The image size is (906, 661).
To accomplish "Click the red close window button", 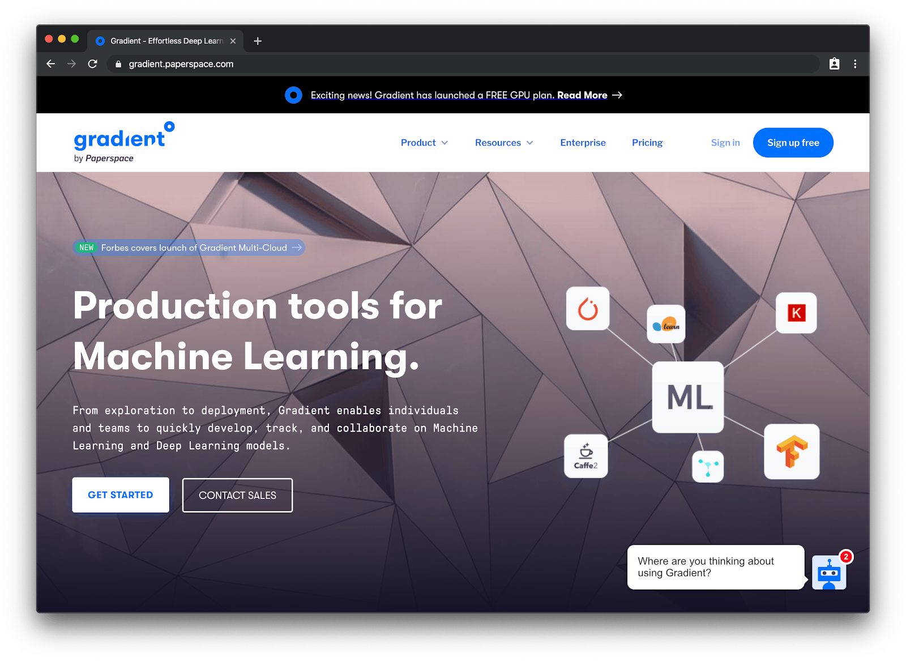I will [49, 39].
